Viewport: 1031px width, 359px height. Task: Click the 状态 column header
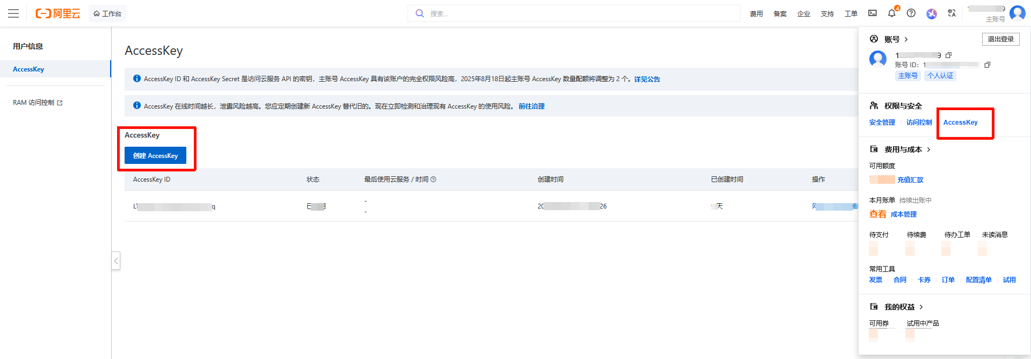point(313,180)
